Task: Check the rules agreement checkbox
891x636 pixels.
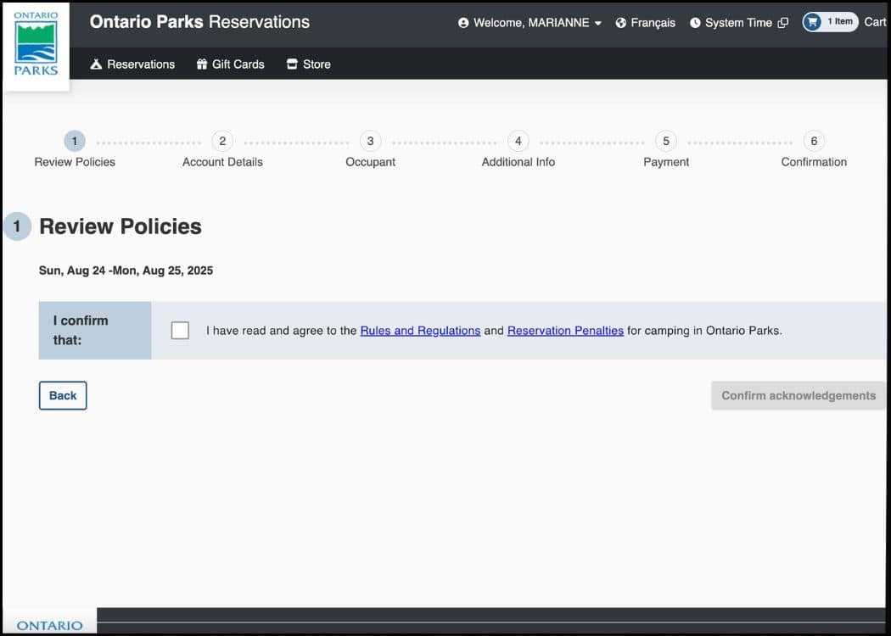Action: [x=180, y=331]
